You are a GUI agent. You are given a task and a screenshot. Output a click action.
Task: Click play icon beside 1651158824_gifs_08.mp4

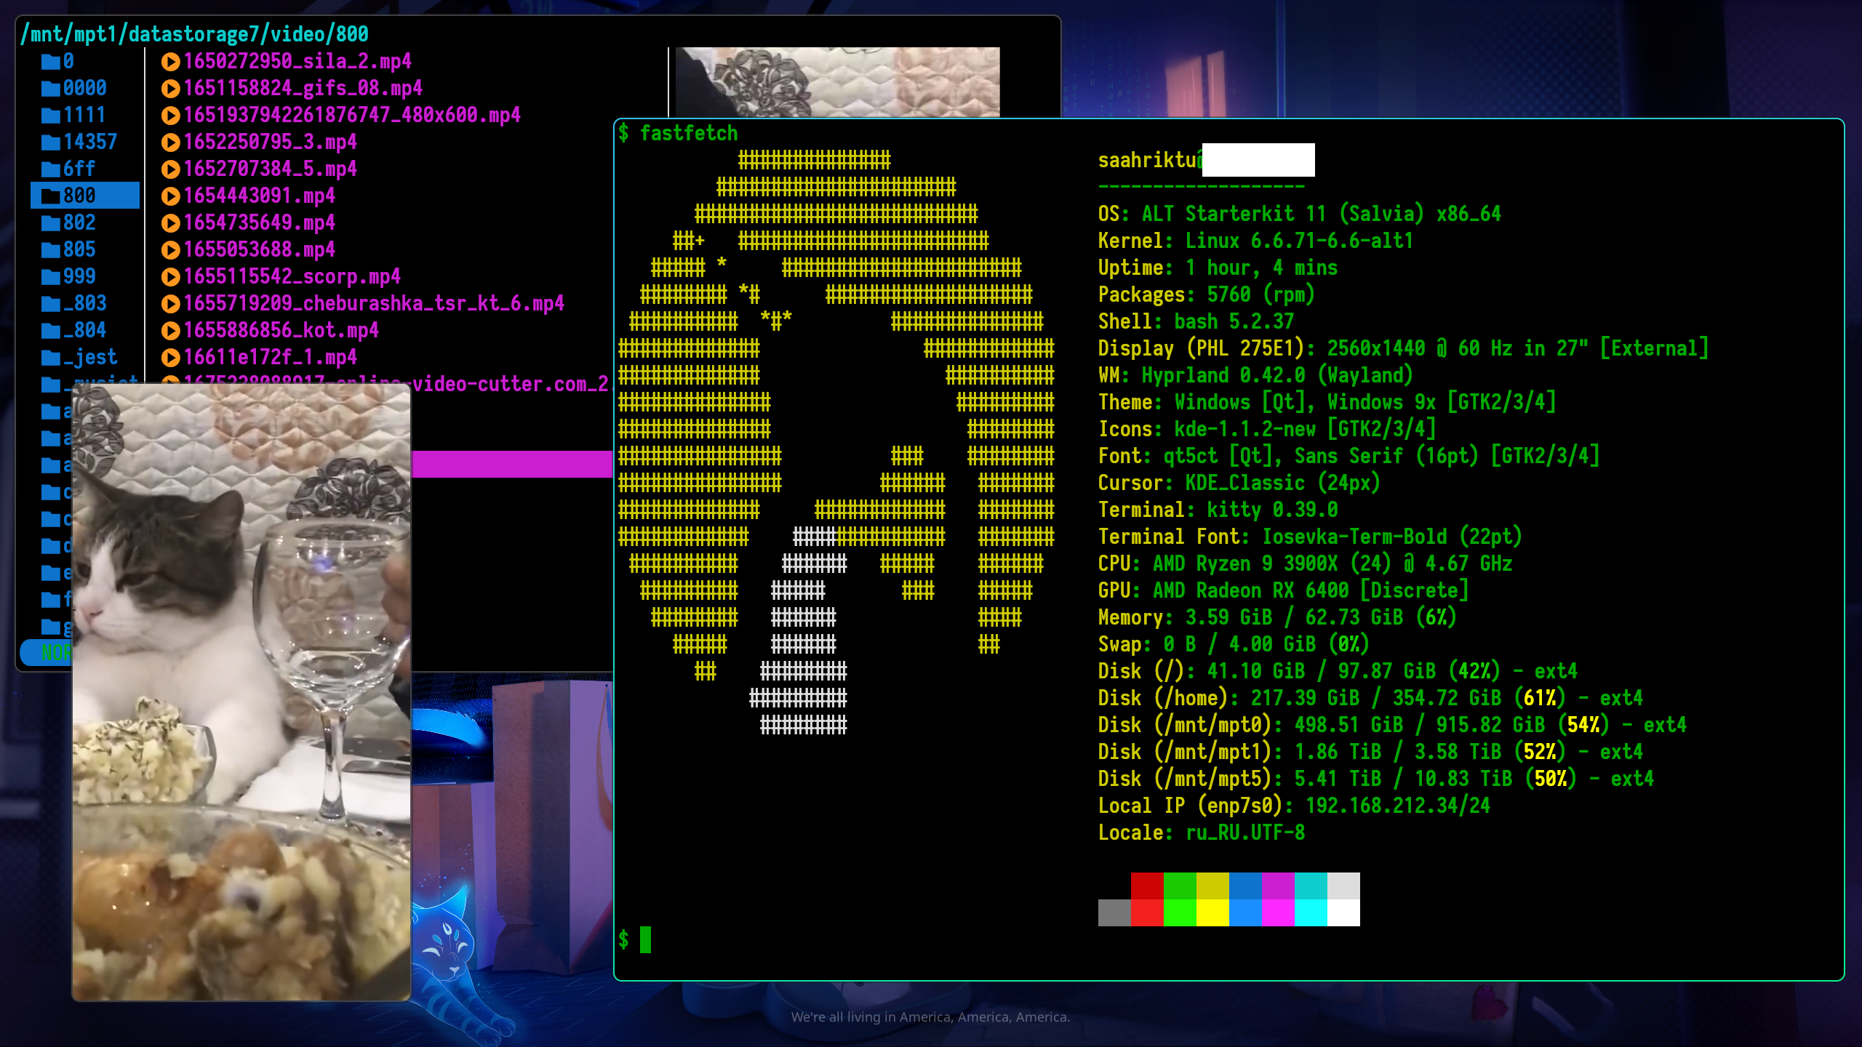[170, 89]
